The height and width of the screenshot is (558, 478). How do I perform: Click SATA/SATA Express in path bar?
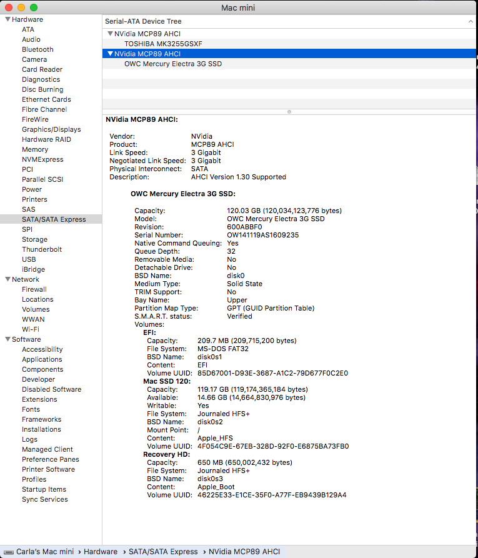coord(163,552)
